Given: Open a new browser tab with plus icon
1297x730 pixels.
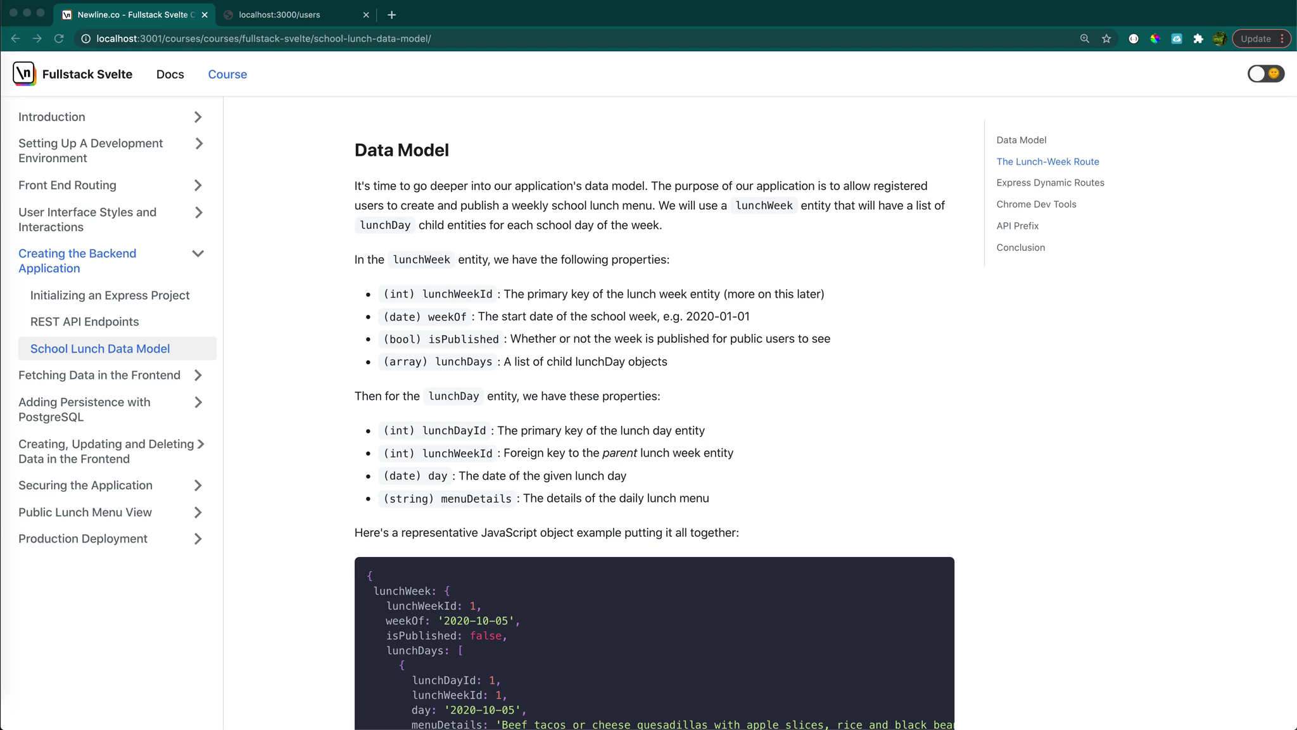Looking at the screenshot, I should coord(391,15).
